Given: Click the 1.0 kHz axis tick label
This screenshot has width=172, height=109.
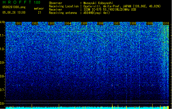Looking at the screenshot, I should pos(2,49).
